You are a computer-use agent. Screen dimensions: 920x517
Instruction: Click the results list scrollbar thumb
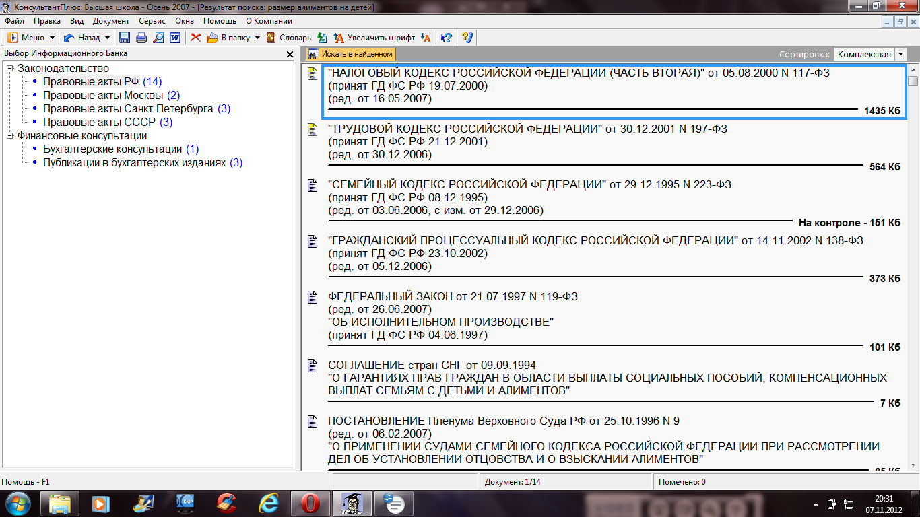pos(913,81)
